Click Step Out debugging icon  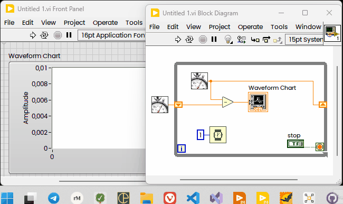[x=278, y=40]
